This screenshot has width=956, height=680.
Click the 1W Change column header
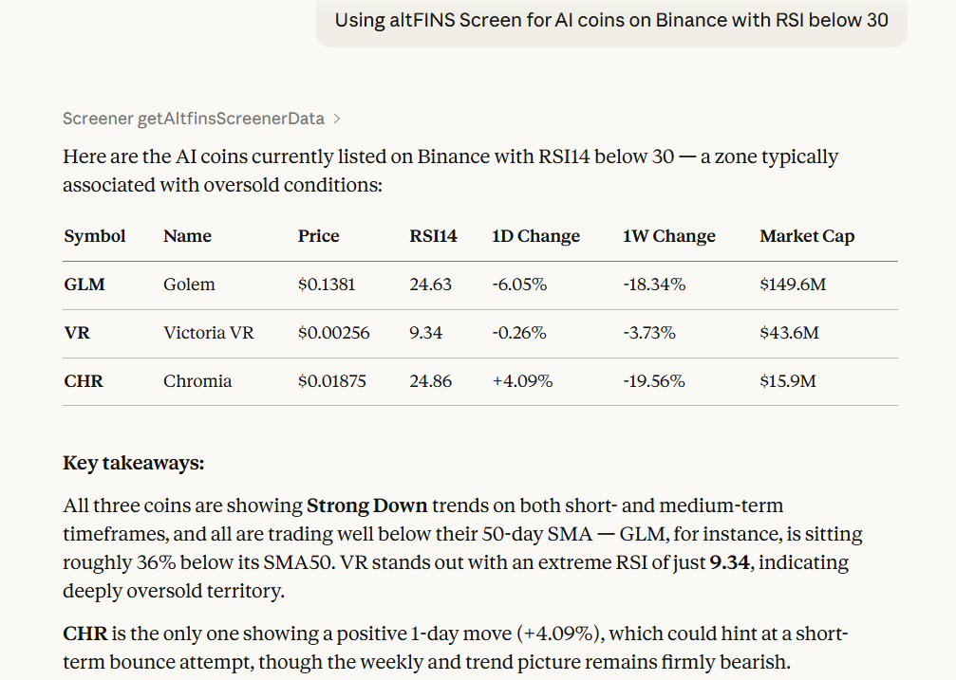[x=668, y=236]
